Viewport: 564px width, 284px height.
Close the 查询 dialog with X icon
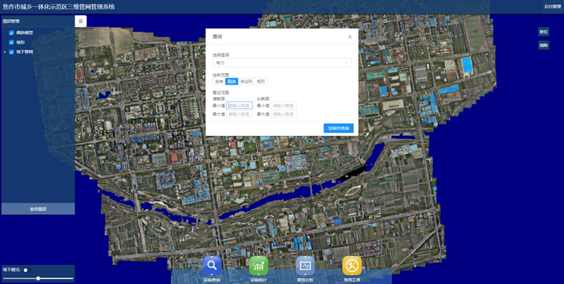[350, 37]
